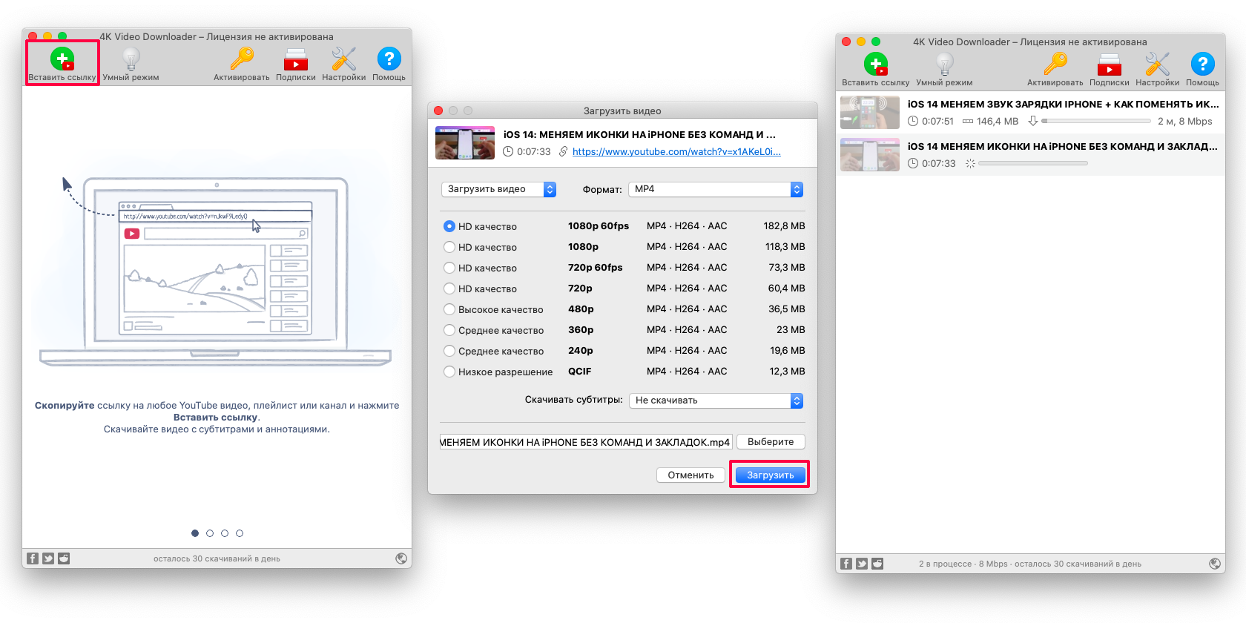Image resolution: width=1246 pixels, height=623 pixels.
Task: Click the output file name field
Action: pyautogui.click(x=586, y=442)
